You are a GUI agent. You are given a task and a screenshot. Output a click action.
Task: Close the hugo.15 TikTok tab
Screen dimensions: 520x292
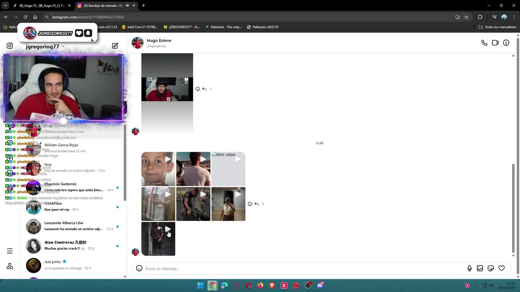(x=69, y=6)
